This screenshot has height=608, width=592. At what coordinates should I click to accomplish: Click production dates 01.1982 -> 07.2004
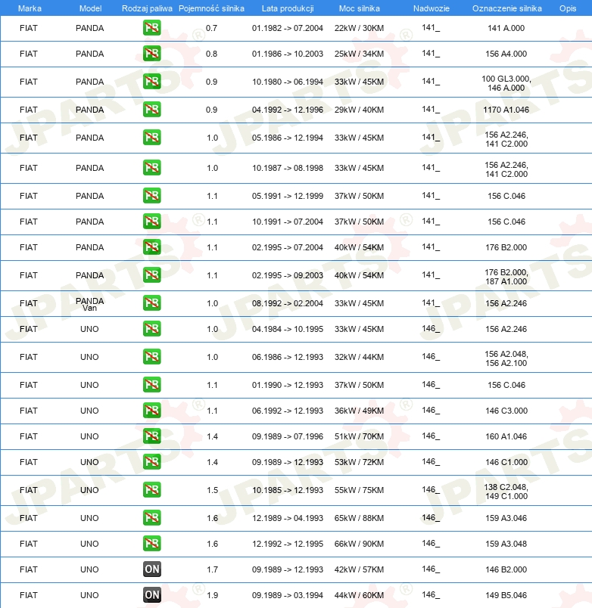[288, 28]
